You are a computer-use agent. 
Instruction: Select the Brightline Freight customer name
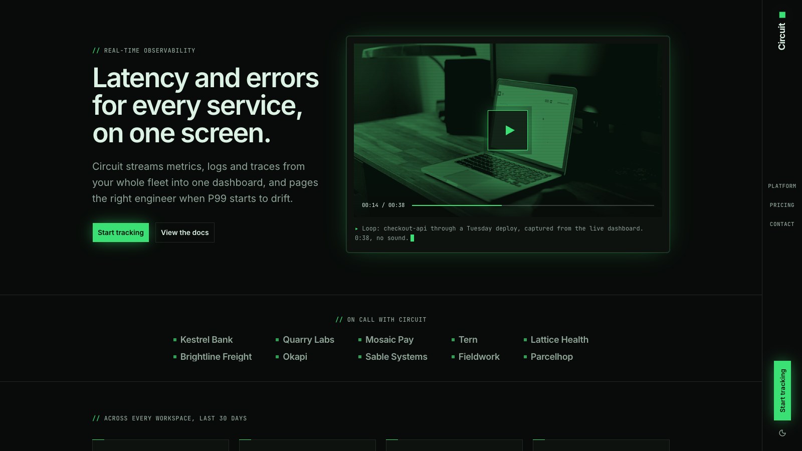[216, 357]
